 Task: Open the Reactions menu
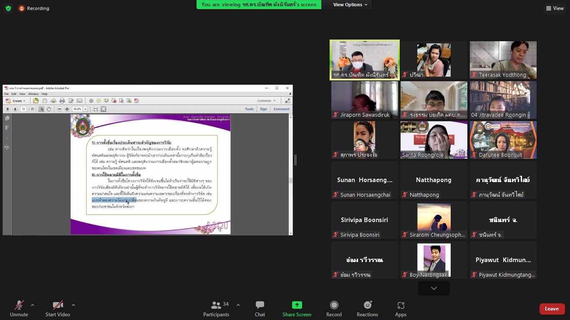(x=367, y=308)
